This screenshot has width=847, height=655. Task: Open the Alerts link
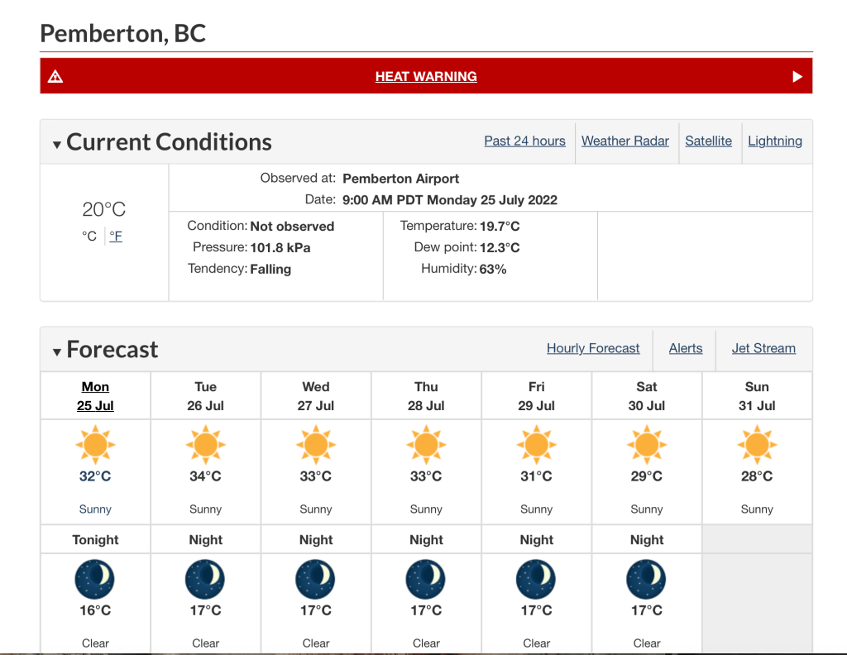point(686,348)
